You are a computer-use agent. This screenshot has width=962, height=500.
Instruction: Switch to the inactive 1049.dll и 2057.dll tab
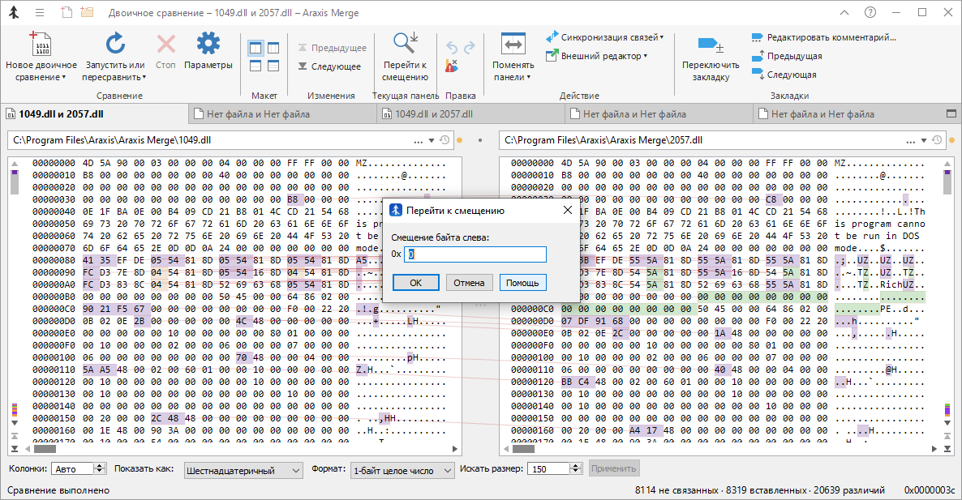470,114
